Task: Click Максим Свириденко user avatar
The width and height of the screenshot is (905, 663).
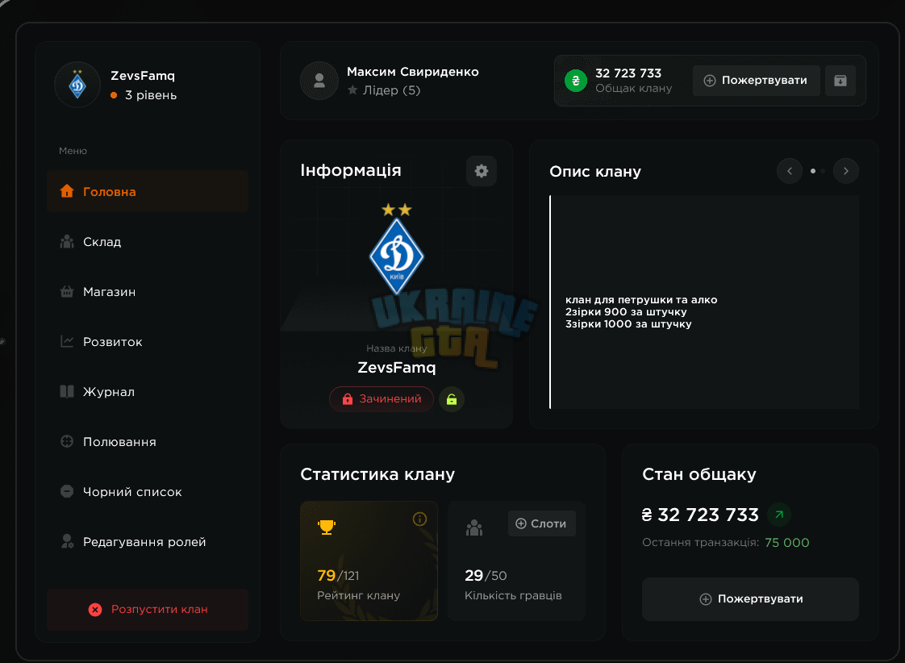Action: (319, 81)
